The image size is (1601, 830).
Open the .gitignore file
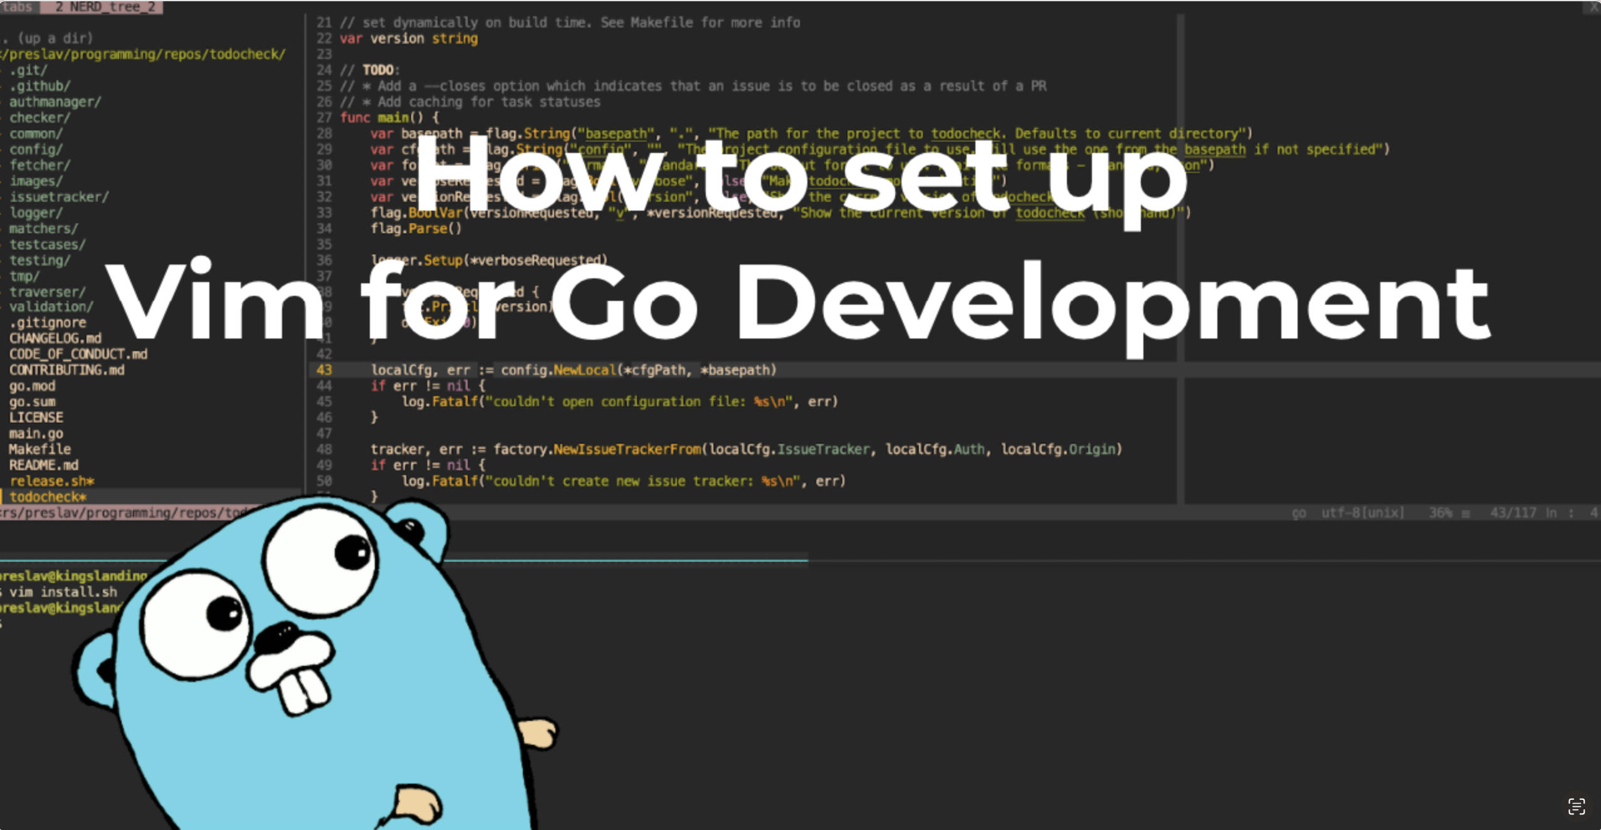[x=48, y=323]
